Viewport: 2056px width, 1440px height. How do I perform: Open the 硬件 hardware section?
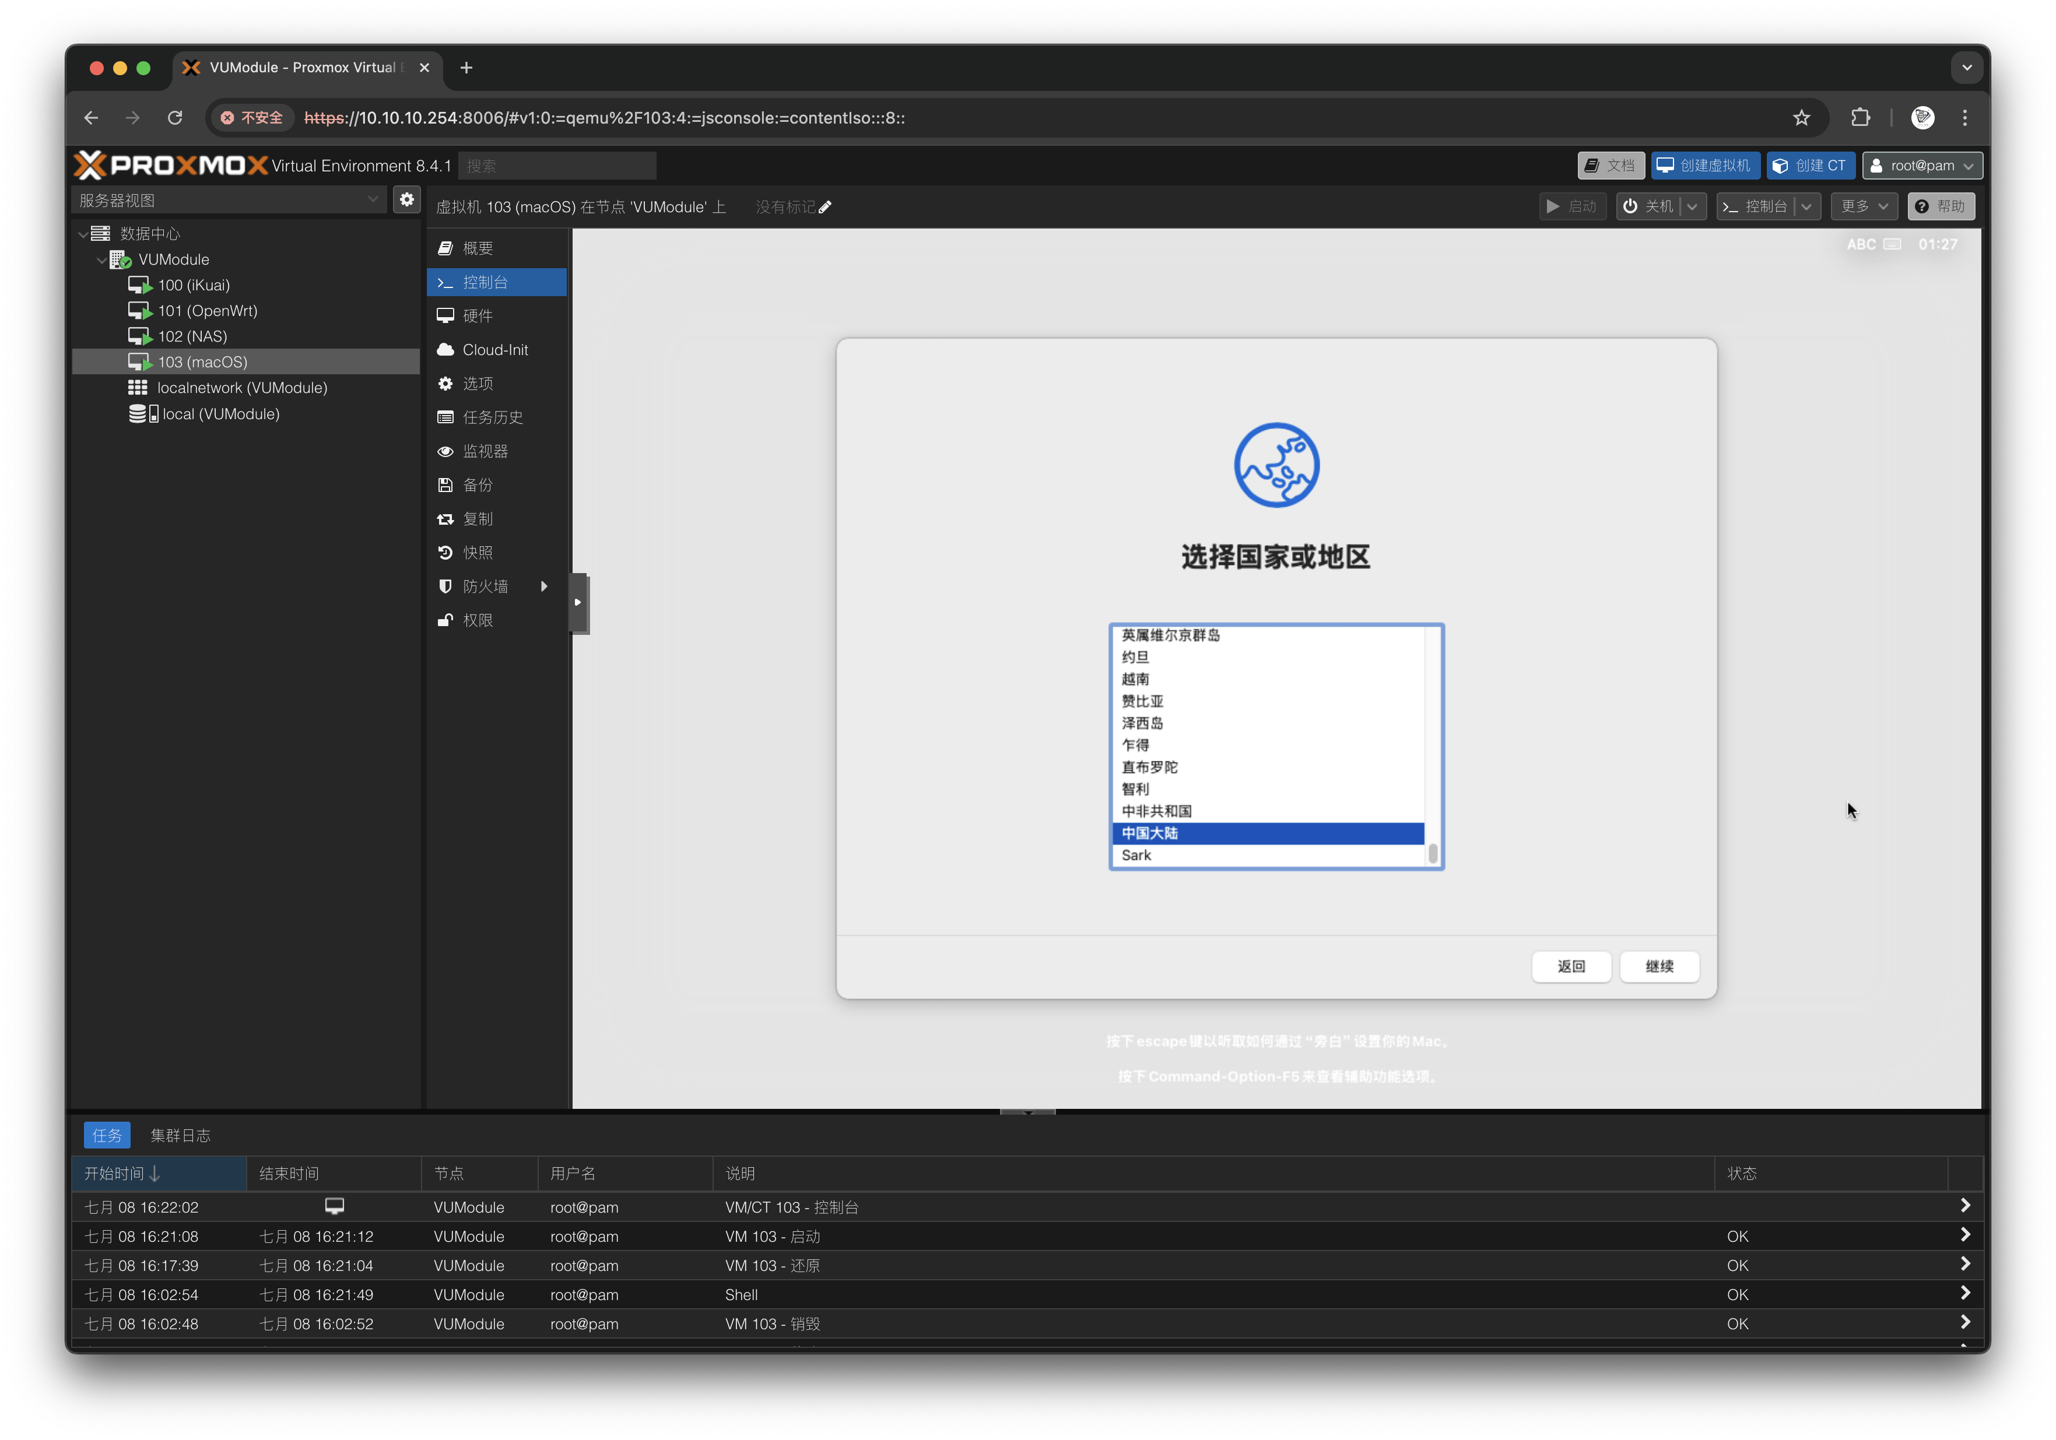(x=478, y=316)
